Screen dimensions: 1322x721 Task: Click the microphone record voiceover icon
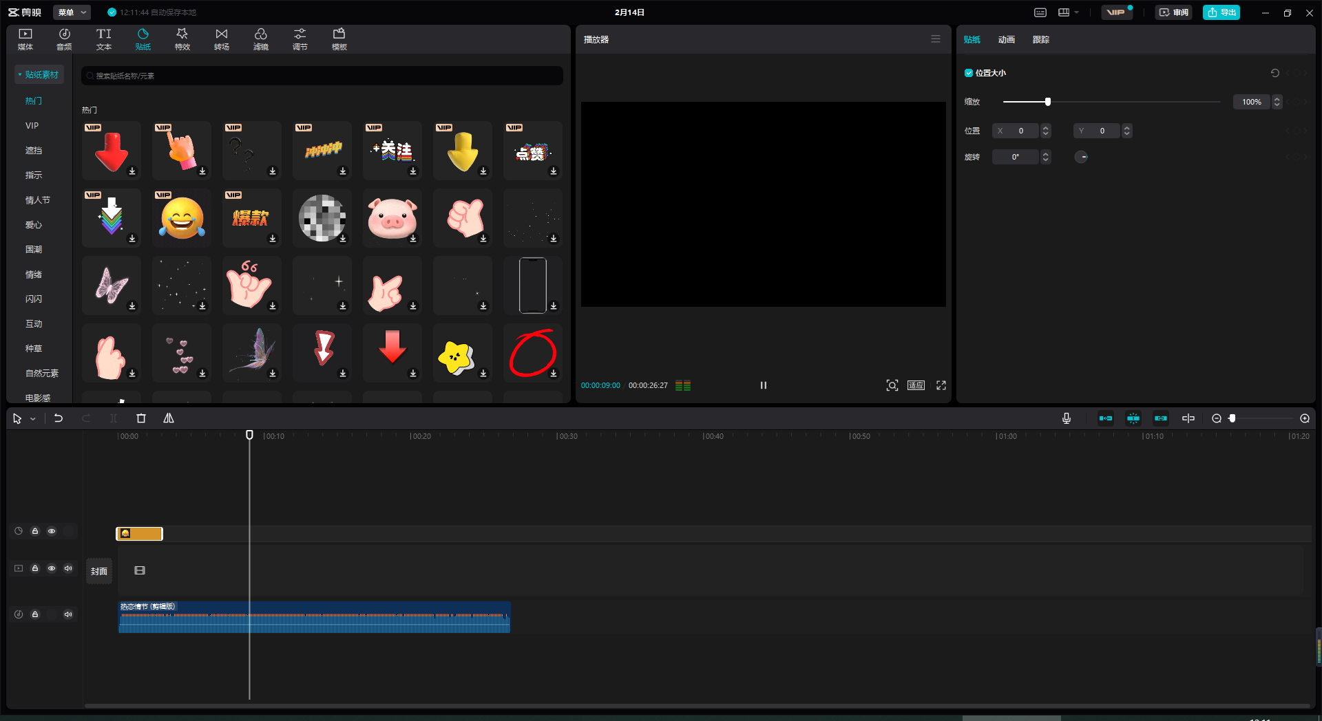click(x=1067, y=418)
